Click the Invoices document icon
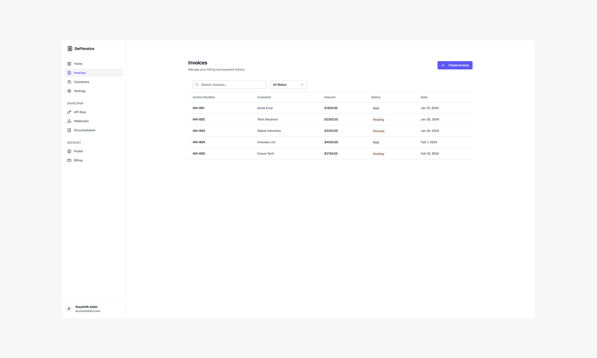The image size is (597, 358). [69, 73]
